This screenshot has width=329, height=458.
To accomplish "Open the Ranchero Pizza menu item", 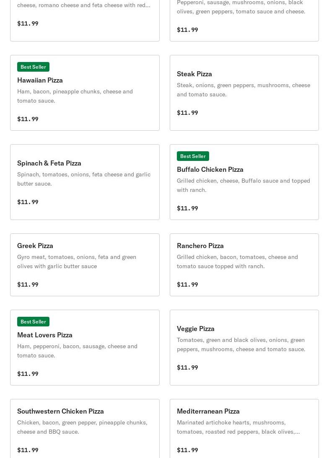I will pos(200,246).
